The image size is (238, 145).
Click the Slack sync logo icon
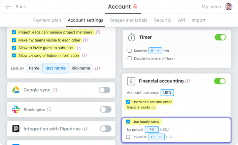point(16,109)
